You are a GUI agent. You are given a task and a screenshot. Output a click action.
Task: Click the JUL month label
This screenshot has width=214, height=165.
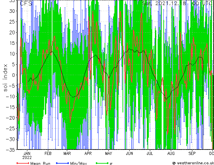(x=150, y=154)
